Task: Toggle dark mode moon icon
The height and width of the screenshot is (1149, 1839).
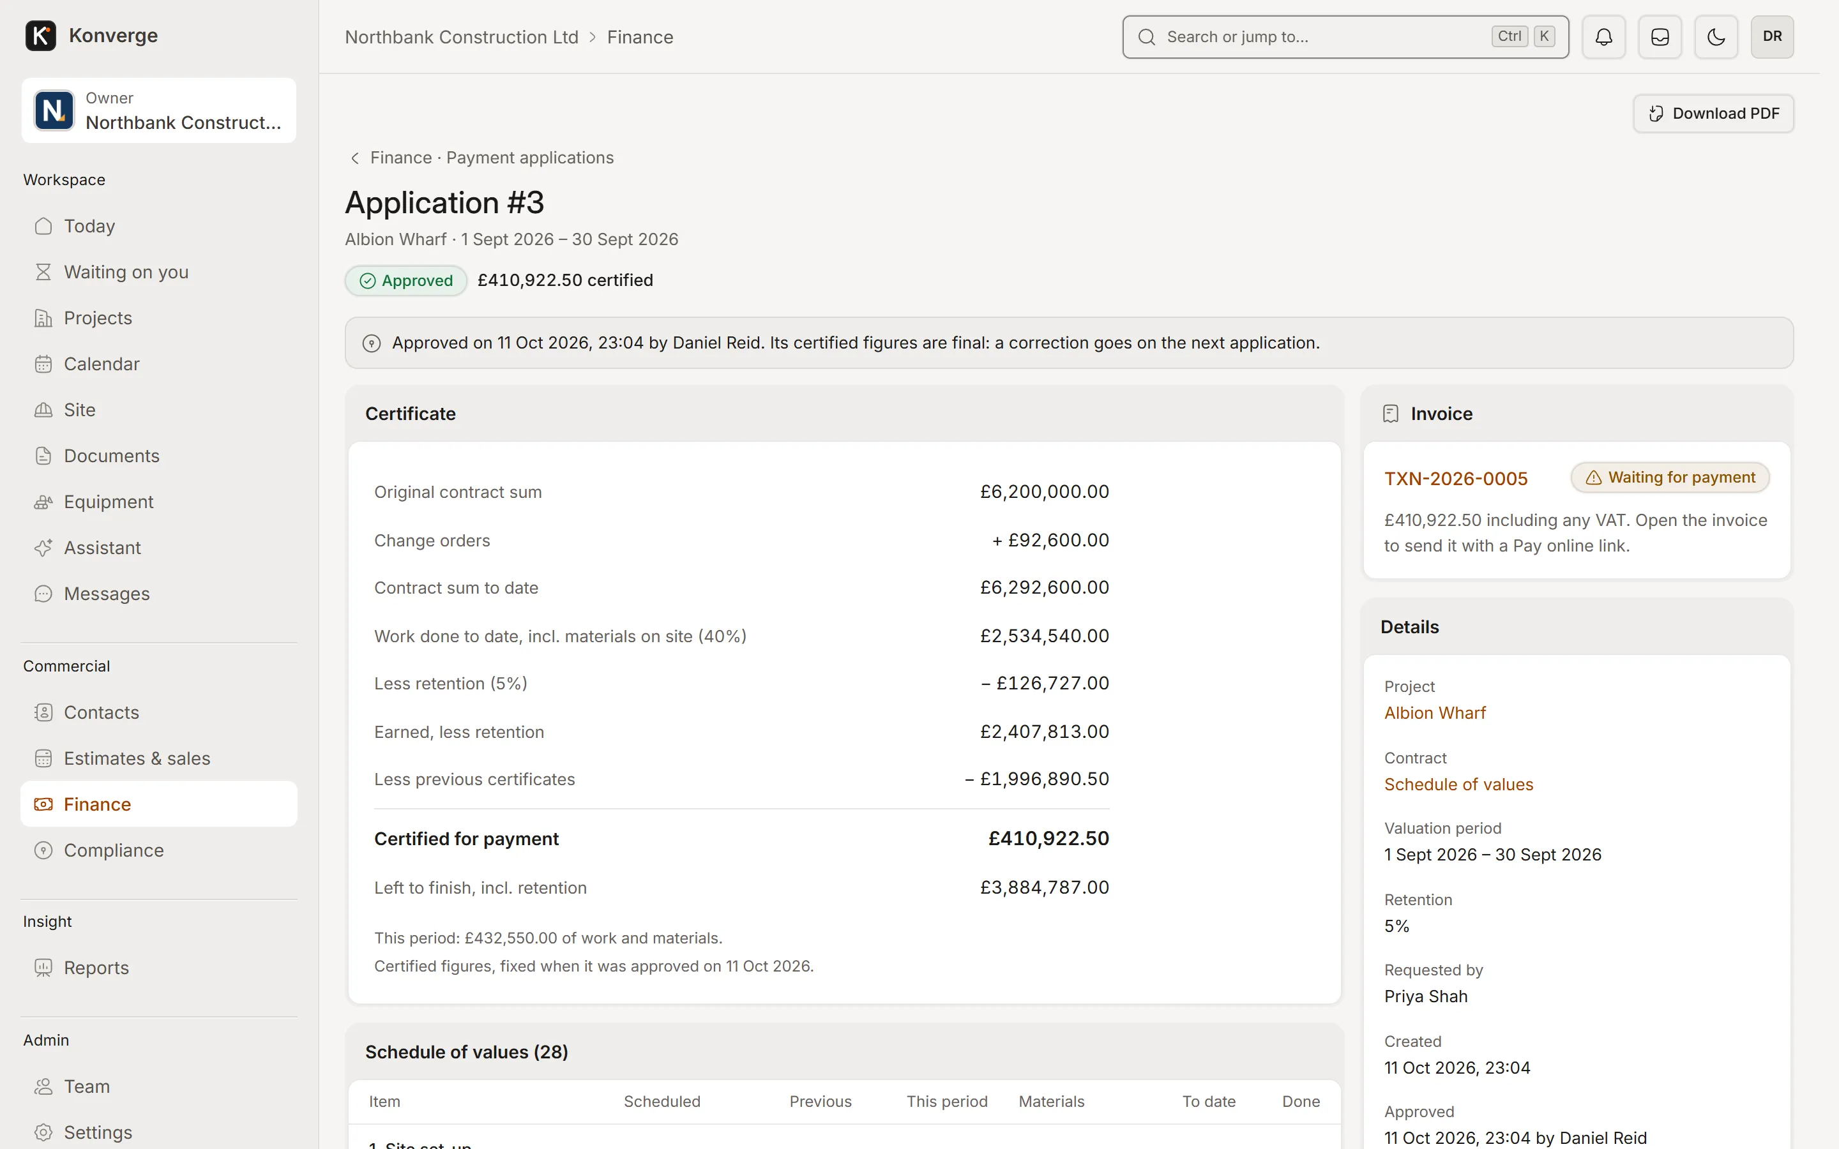Action: (x=1716, y=36)
